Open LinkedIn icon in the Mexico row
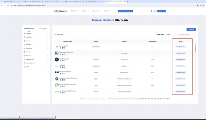Image resolution: width=206 pixels, height=120 pixels. 63,74
